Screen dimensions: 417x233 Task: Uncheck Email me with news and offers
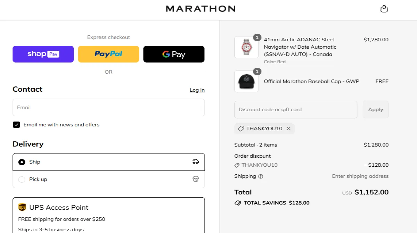pyautogui.click(x=16, y=125)
